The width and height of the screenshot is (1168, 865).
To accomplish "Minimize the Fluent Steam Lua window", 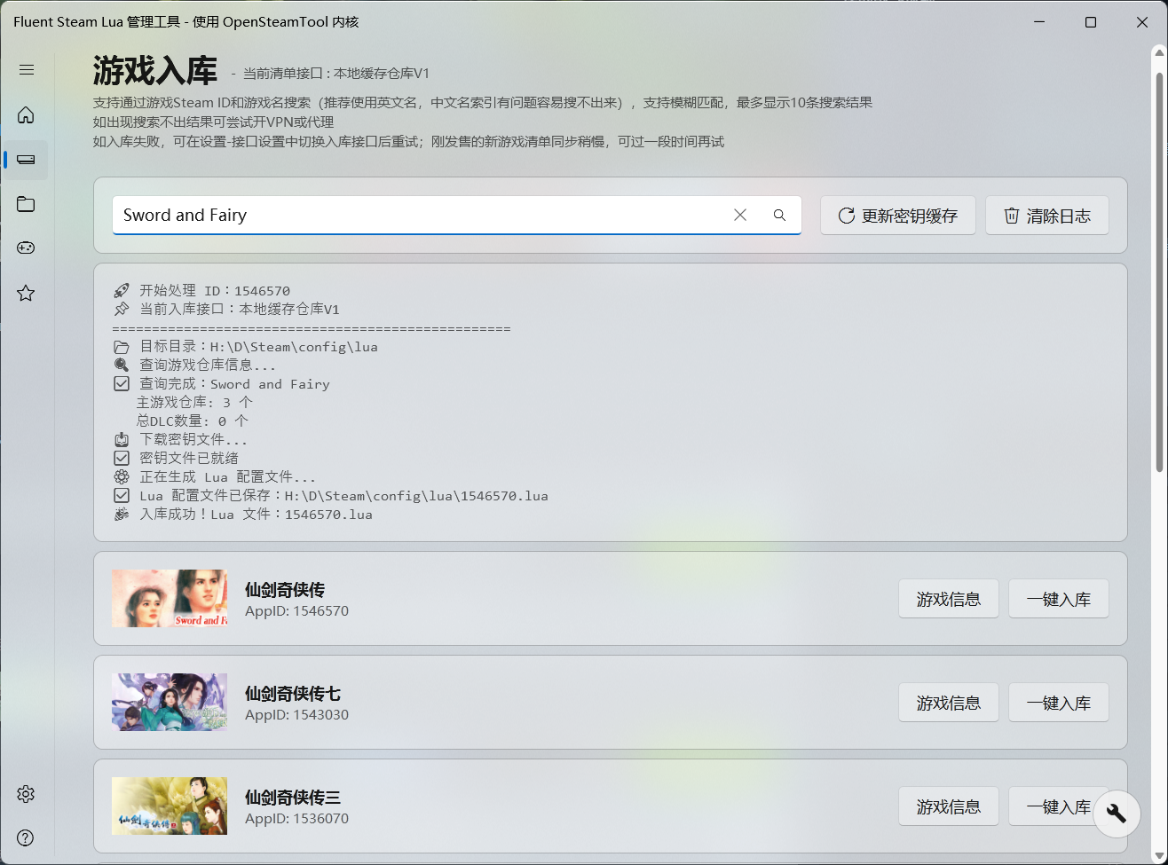I will tap(1038, 22).
